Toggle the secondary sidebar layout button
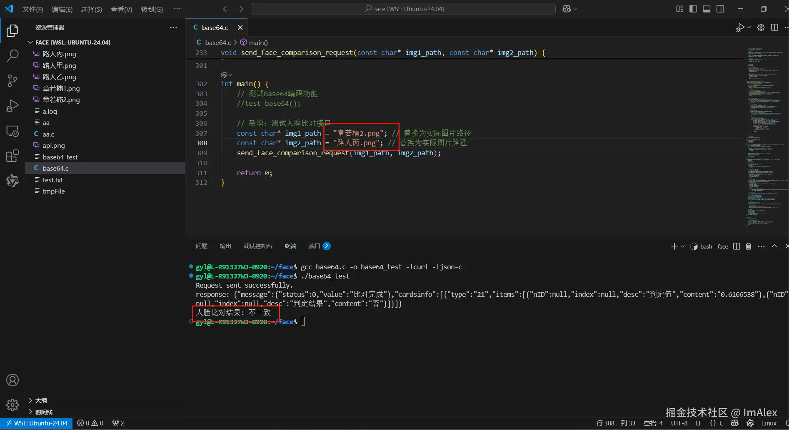789x430 pixels. 720,9
